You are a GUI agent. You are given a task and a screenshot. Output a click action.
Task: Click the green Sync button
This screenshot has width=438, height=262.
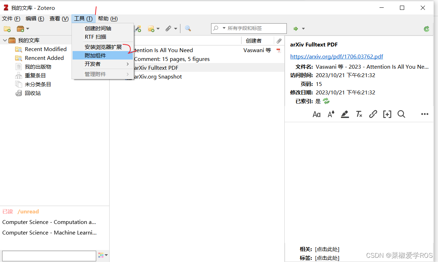point(427,29)
